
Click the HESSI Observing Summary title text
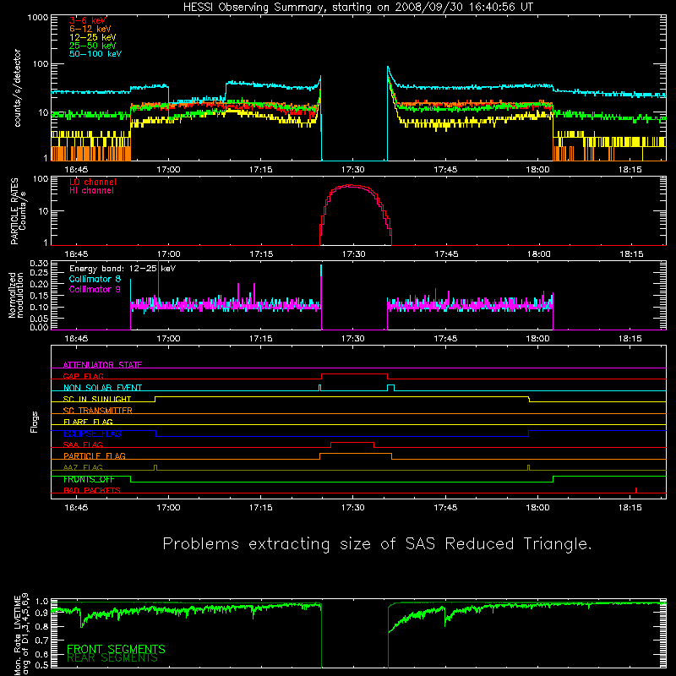357,7
